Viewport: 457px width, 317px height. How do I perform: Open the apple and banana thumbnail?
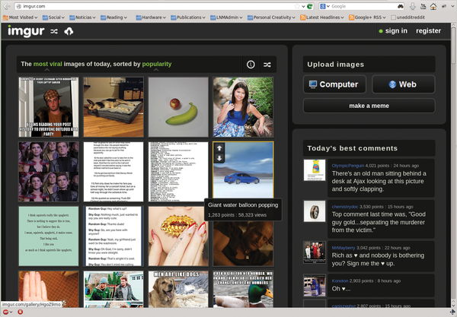[178, 107]
